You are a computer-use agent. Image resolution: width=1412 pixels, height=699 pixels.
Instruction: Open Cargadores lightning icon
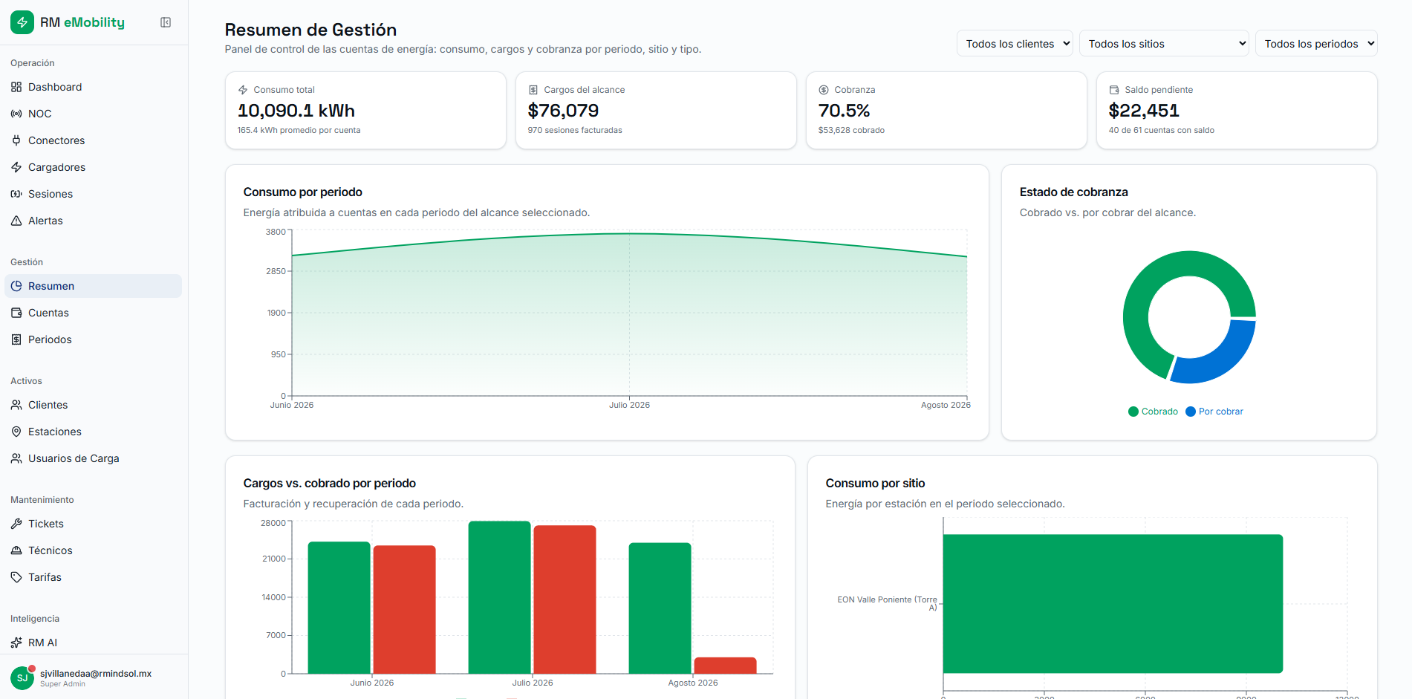pyautogui.click(x=16, y=167)
